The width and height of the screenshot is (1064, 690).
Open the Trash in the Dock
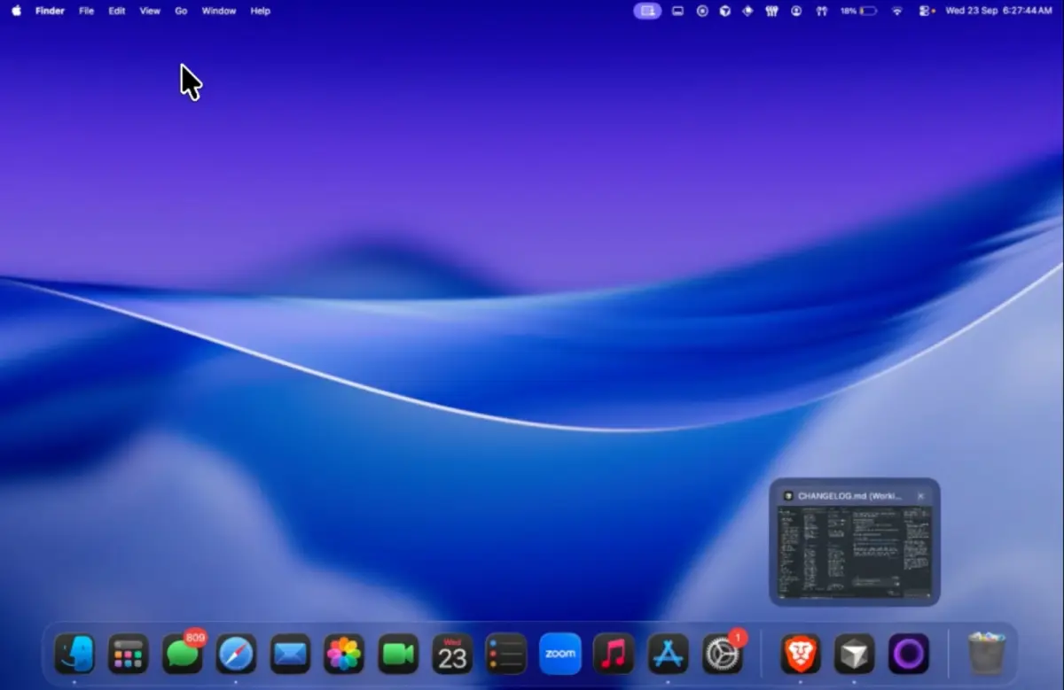(x=986, y=654)
